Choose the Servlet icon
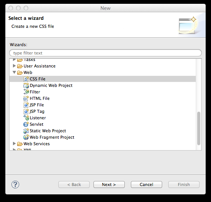Viewport: 211px width, 202px height. (x=26, y=124)
